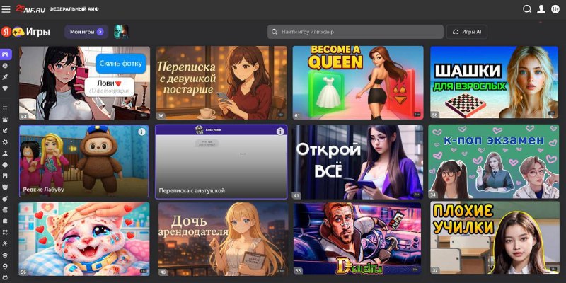Select the crown icon in sidebar

click(5, 120)
